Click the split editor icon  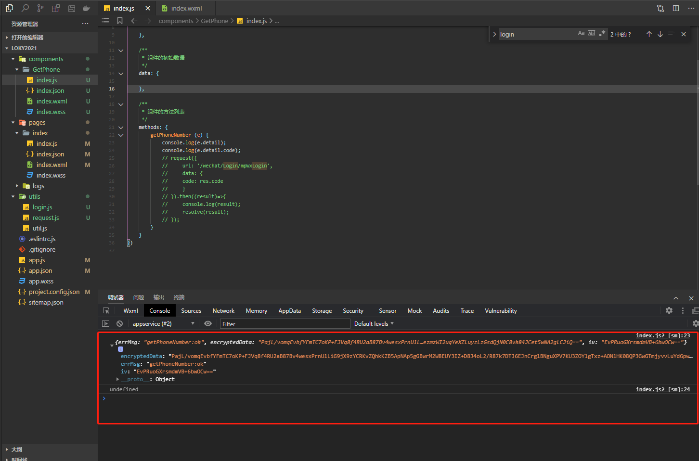point(676,8)
